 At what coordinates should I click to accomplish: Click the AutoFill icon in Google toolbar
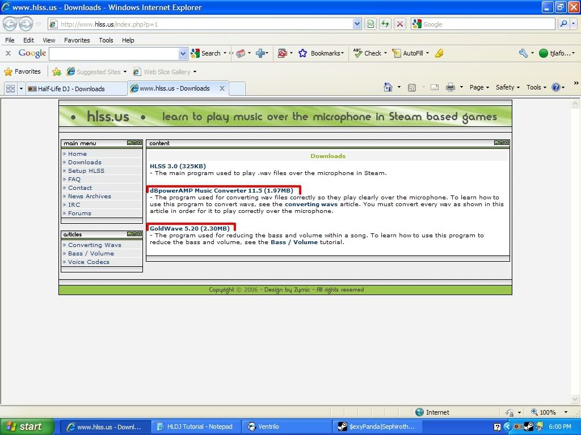coord(397,53)
